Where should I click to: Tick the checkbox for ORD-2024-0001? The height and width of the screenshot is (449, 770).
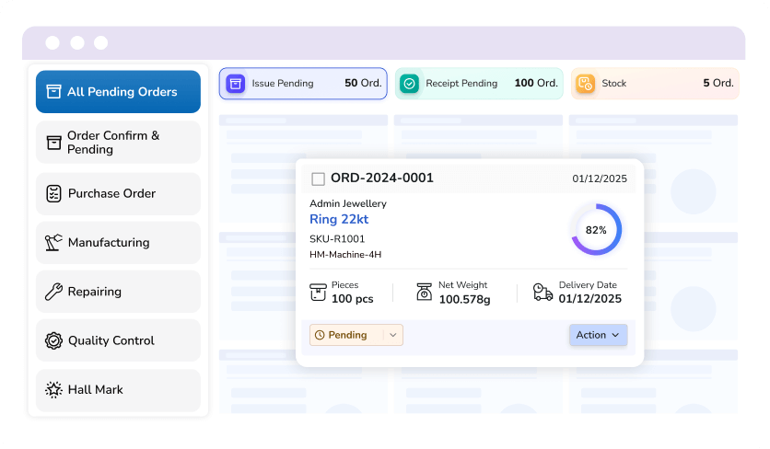tap(318, 178)
